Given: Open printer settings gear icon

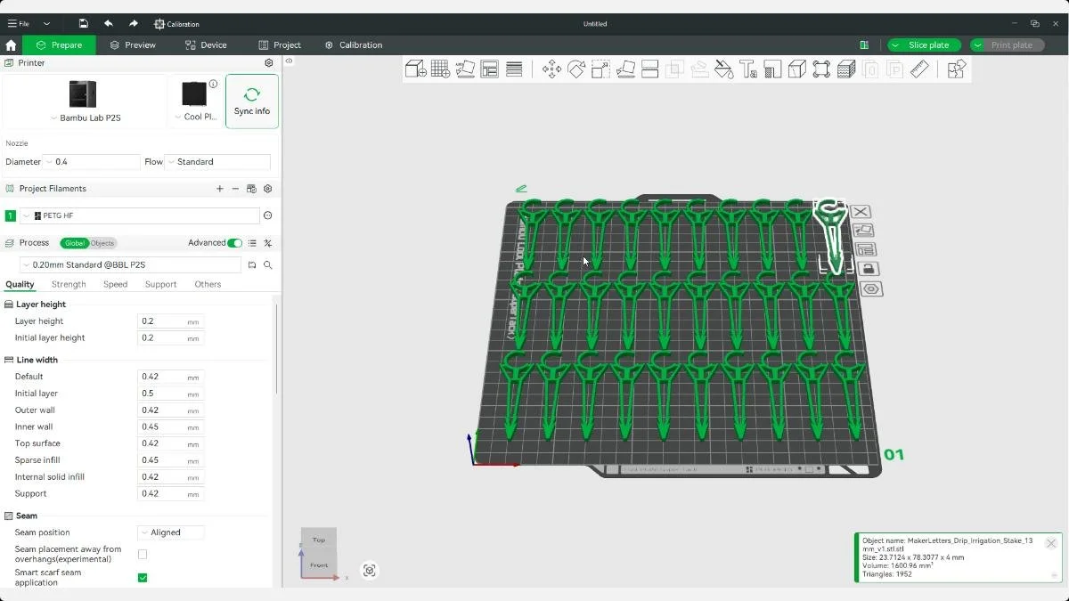Looking at the screenshot, I should [x=269, y=63].
